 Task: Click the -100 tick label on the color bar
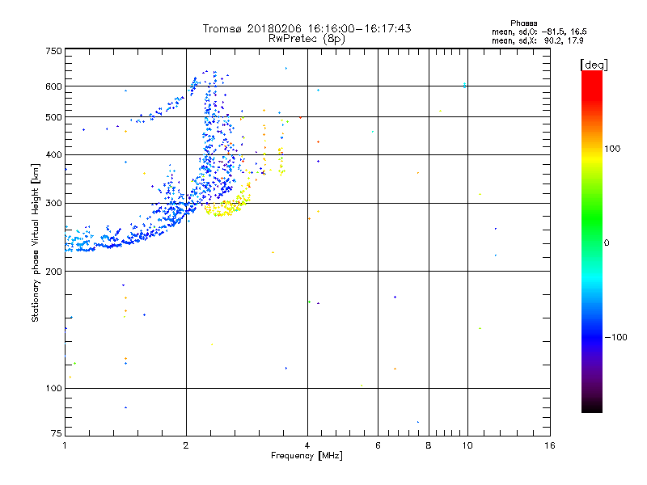[619, 337]
